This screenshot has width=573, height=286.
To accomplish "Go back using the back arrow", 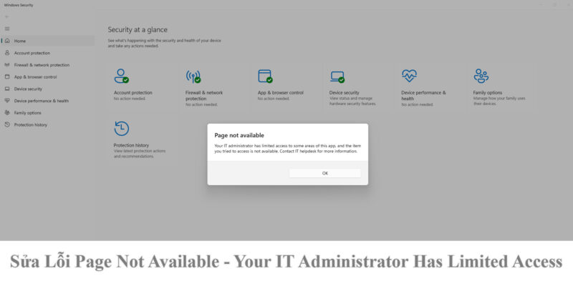I will tap(6, 16).
